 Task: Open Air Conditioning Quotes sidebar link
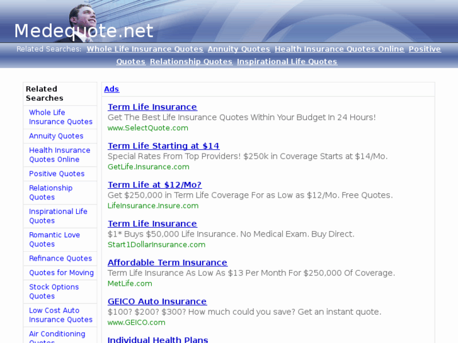click(x=57, y=336)
